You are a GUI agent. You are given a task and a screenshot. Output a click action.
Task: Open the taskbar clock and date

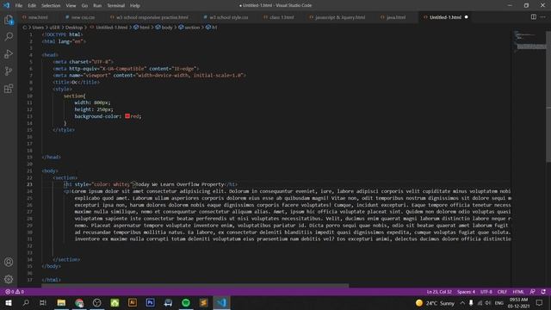click(x=518, y=303)
